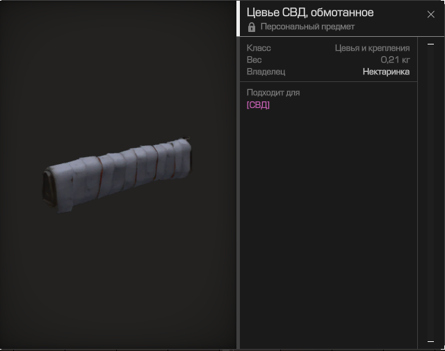Screen dimensions: 445x351
Task: Select the owner name Нектаринка
Action: [x=386, y=72]
